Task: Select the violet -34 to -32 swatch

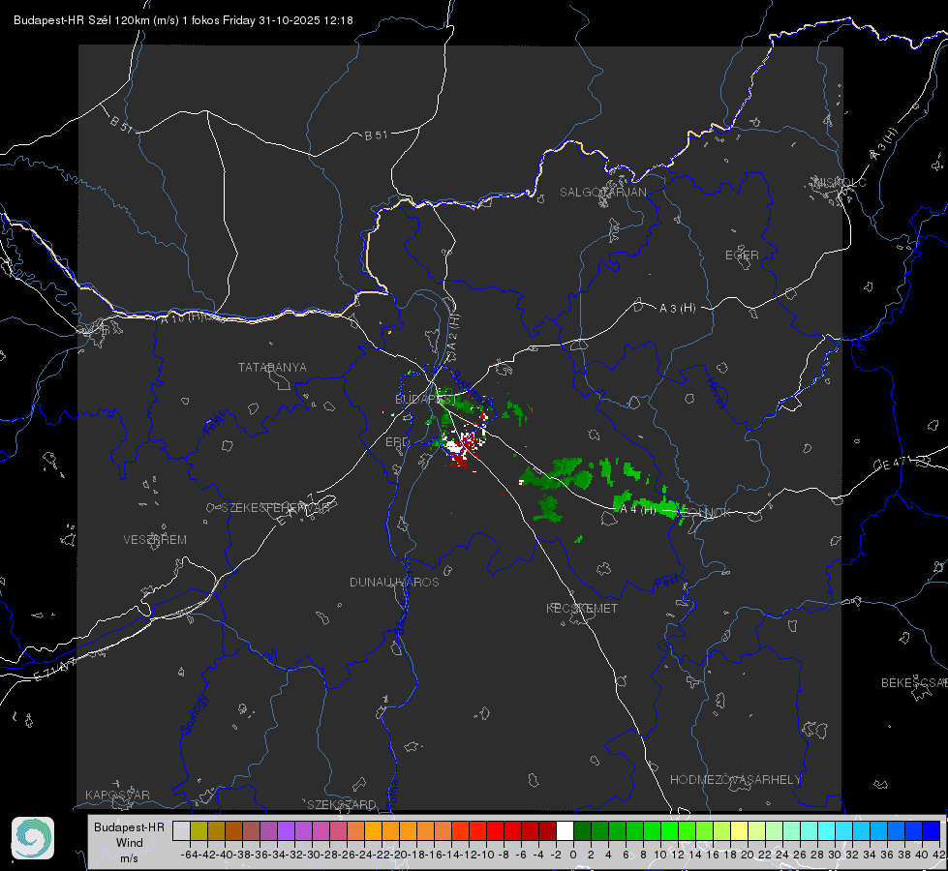Action: 286,831
